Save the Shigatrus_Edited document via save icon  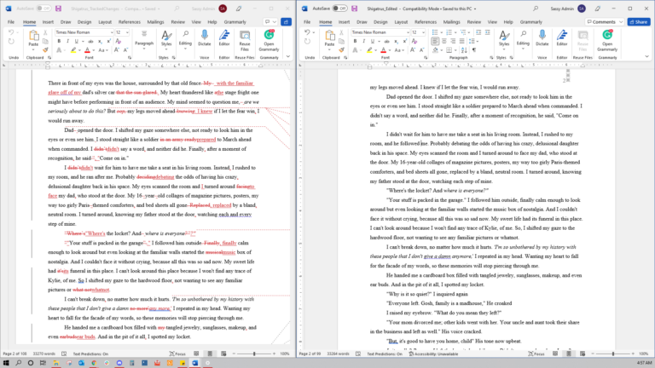(354, 9)
